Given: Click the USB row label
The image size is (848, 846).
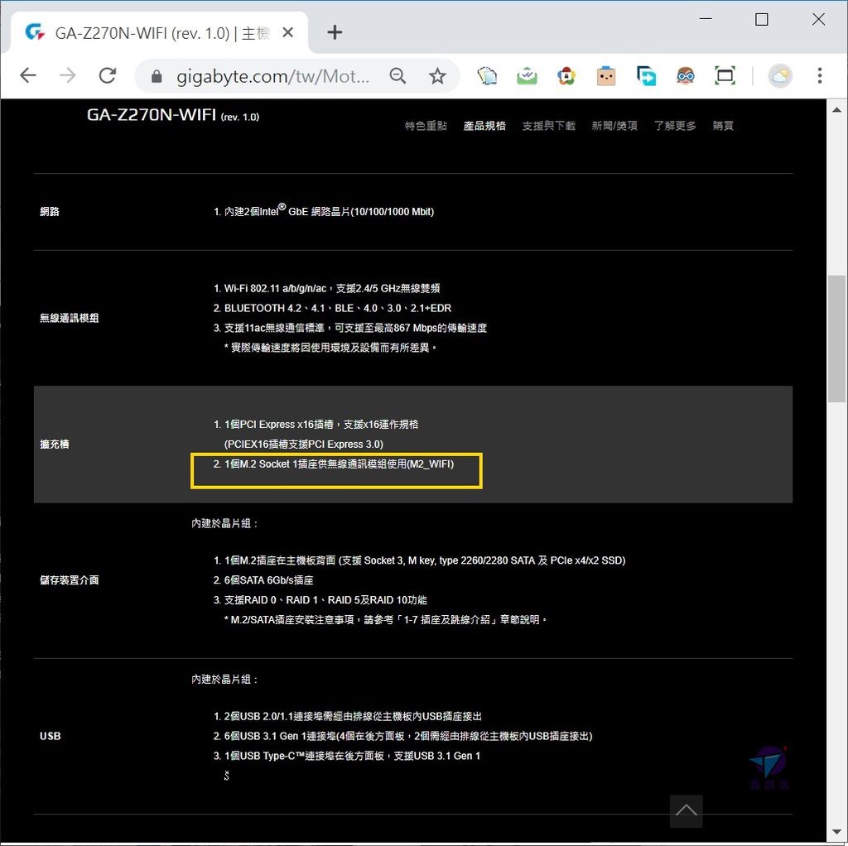Looking at the screenshot, I should [50, 736].
